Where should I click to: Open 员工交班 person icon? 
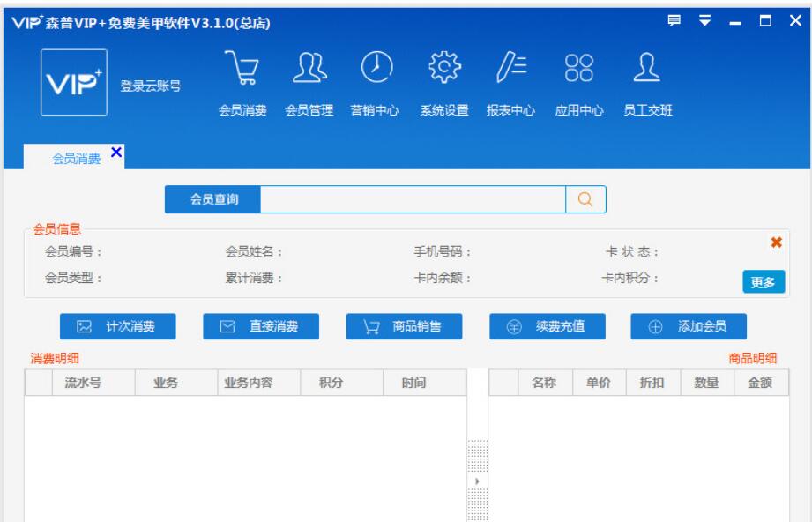[x=646, y=67]
